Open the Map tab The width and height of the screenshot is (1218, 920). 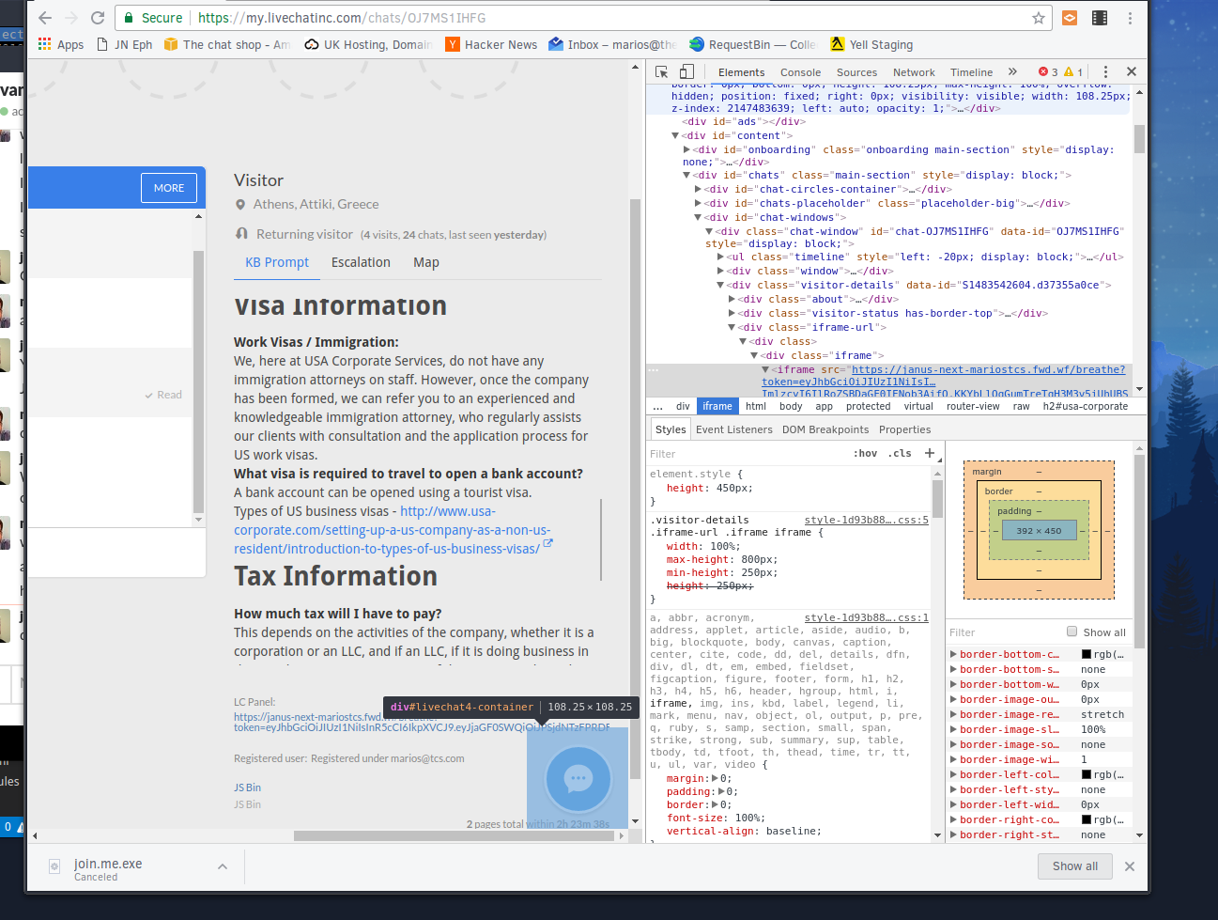coord(426,262)
